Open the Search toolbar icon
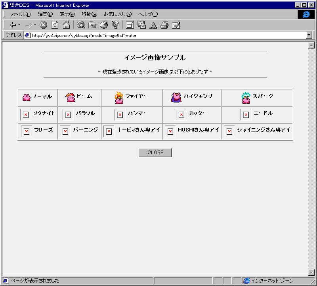The image size is (317, 286). tap(81, 25)
